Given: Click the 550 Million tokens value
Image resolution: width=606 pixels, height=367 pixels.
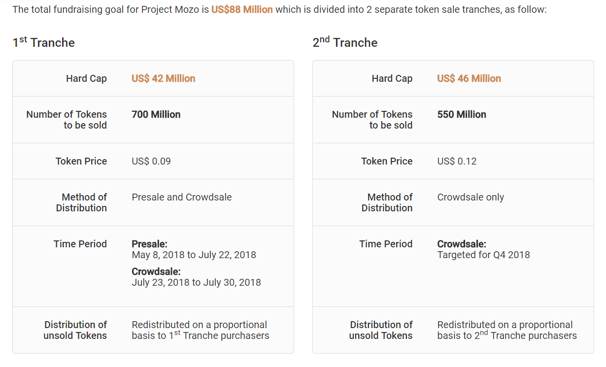Looking at the screenshot, I should [461, 114].
